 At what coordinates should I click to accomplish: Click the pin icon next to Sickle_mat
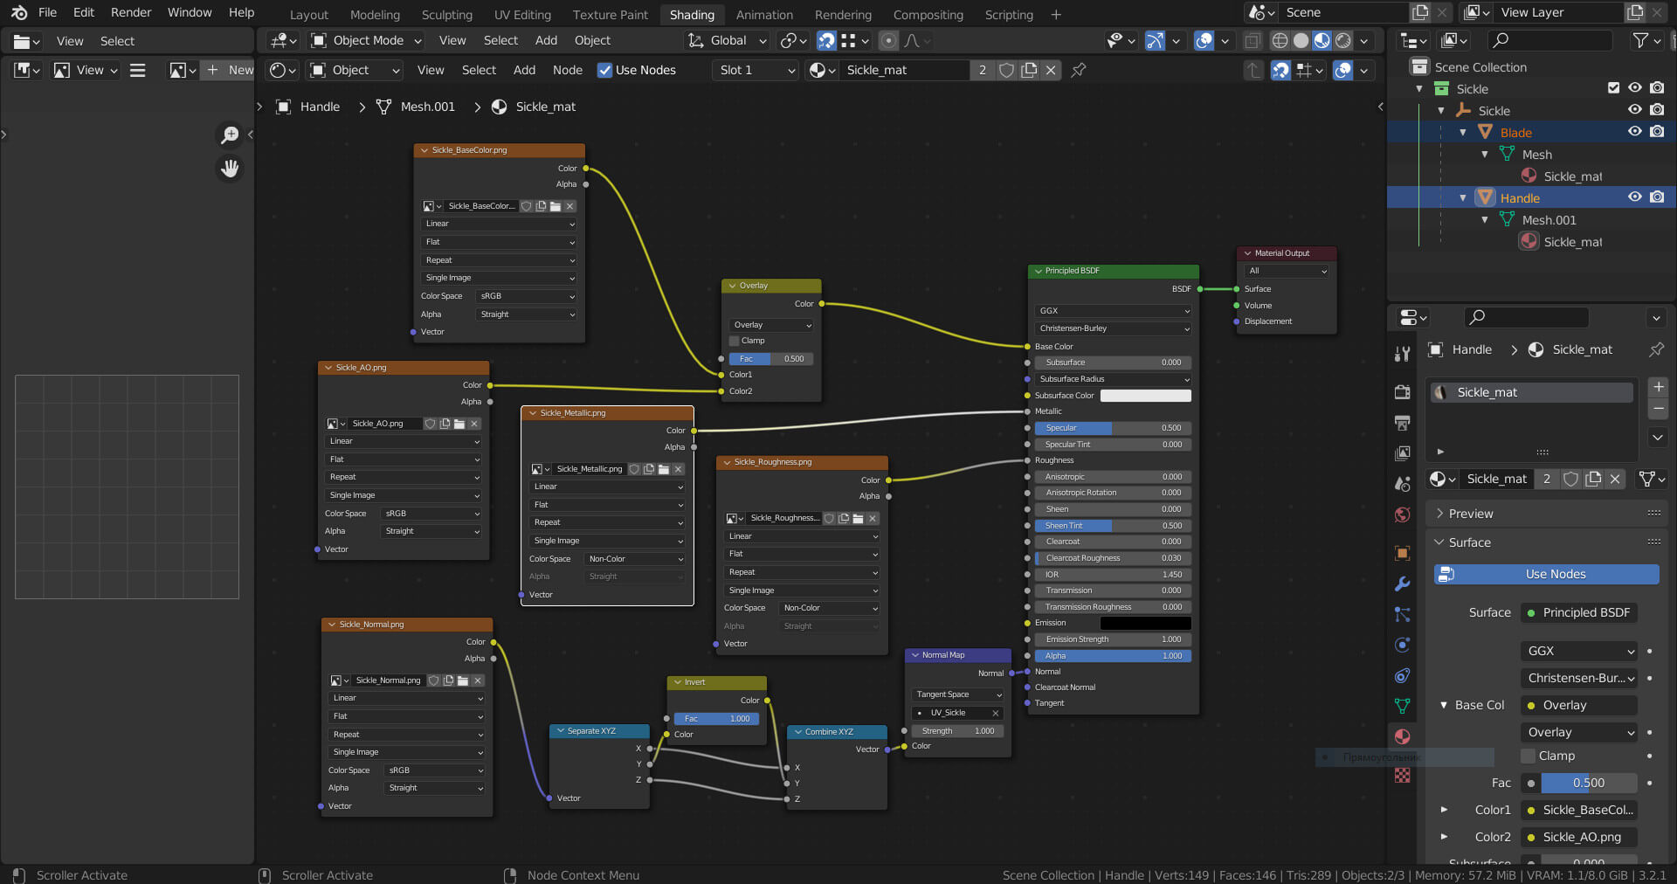1079,70
